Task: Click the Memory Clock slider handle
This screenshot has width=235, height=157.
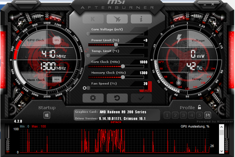Action: [123, 77]
